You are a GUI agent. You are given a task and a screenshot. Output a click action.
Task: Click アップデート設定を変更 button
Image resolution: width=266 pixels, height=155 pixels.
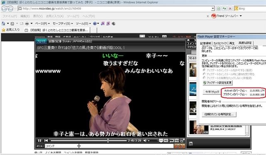point(217,83)
